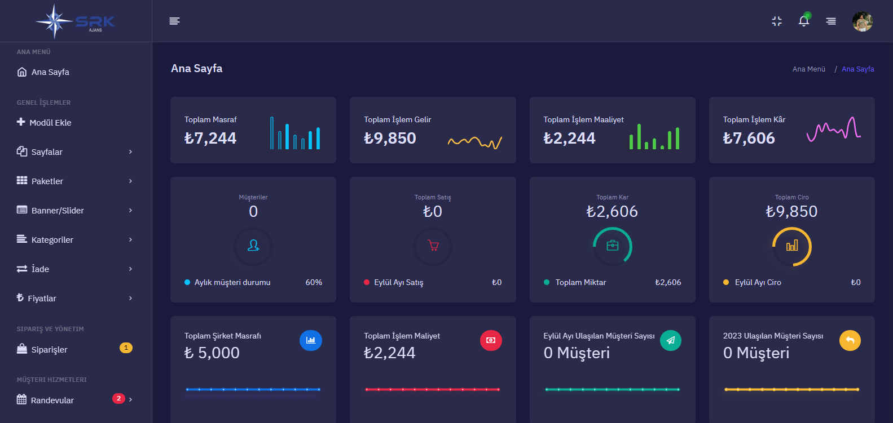Collapse the sidebar using the hamburger toggle

pos(174,21)
